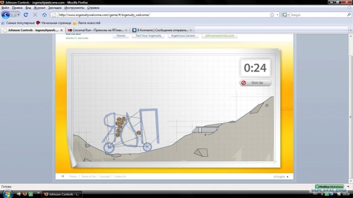
Task: Open the Windows Start orb
Action: [8, 194]
